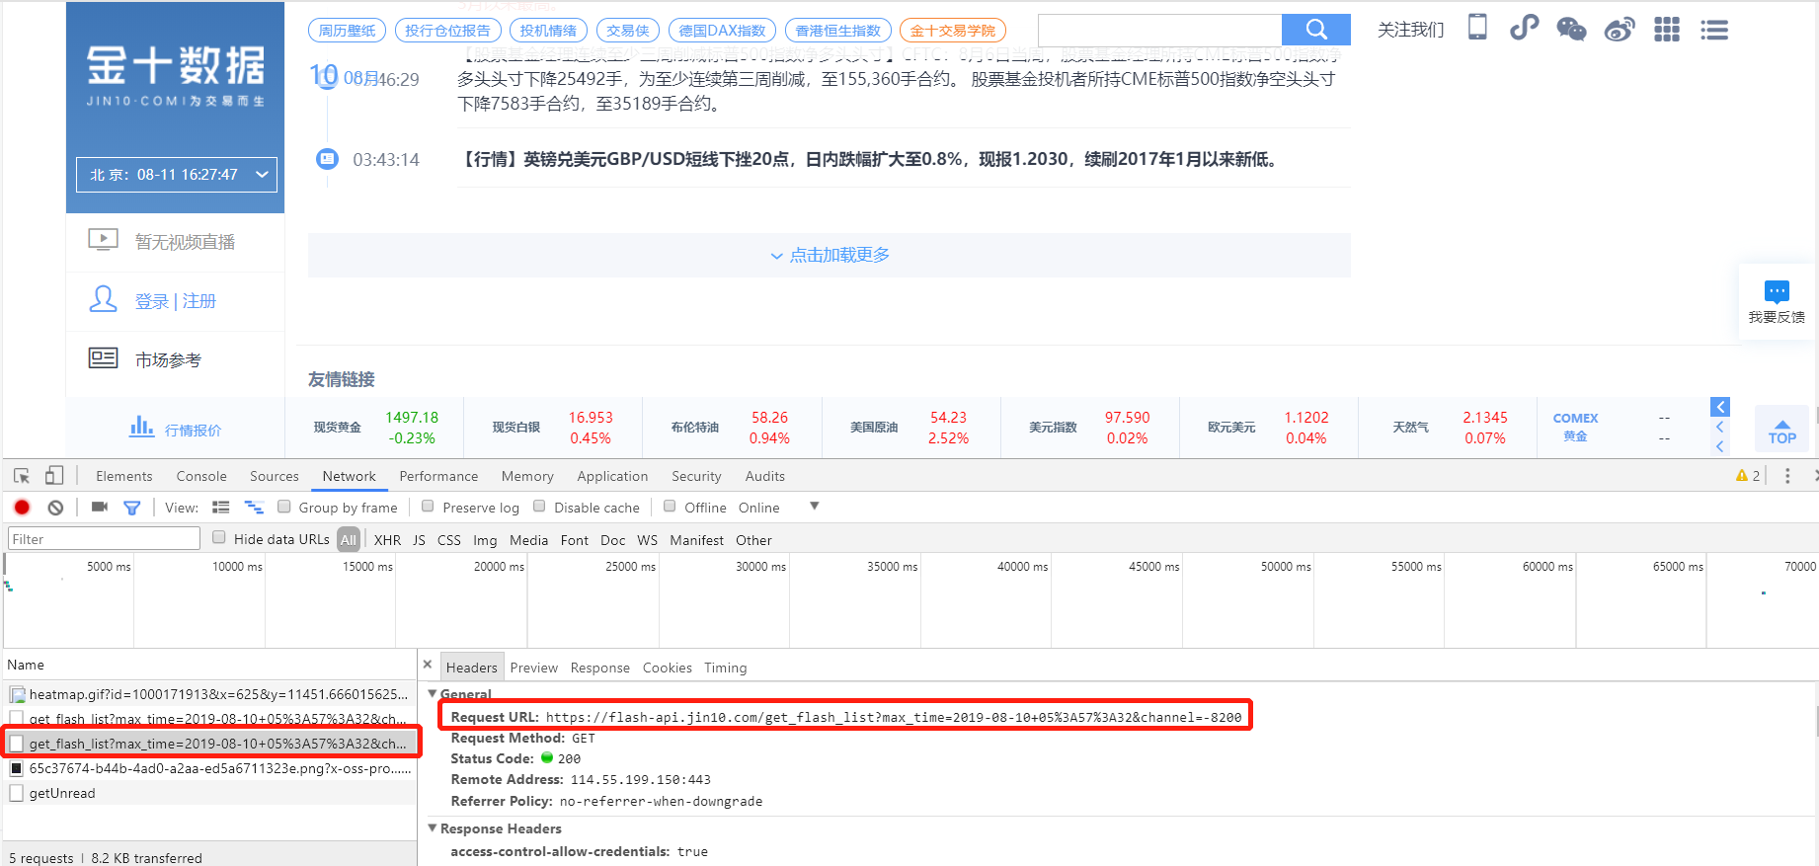Click the 登录 login link

[152, 301]
